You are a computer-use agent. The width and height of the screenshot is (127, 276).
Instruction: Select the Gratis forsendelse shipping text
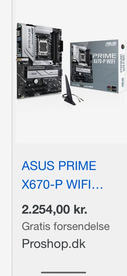point(66,226)
